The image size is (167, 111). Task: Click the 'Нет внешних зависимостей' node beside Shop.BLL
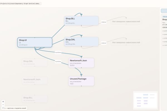click(x=126, y=21)
